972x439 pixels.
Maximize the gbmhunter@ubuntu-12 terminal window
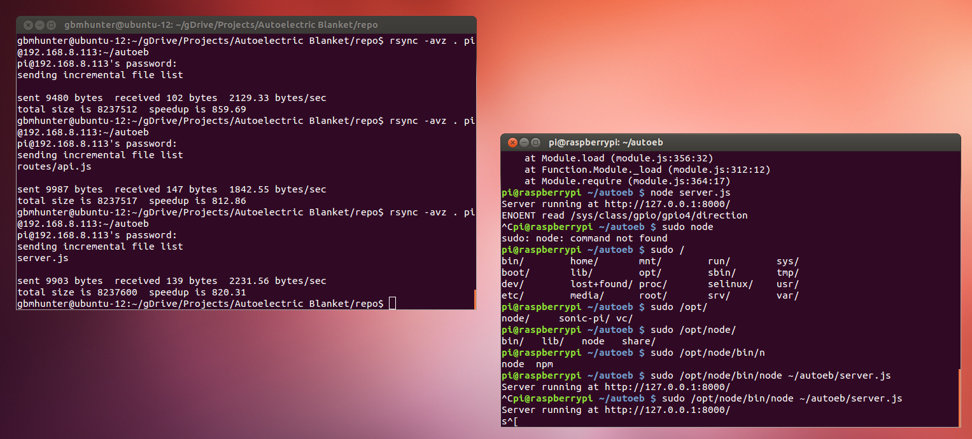tap(51, 25)
